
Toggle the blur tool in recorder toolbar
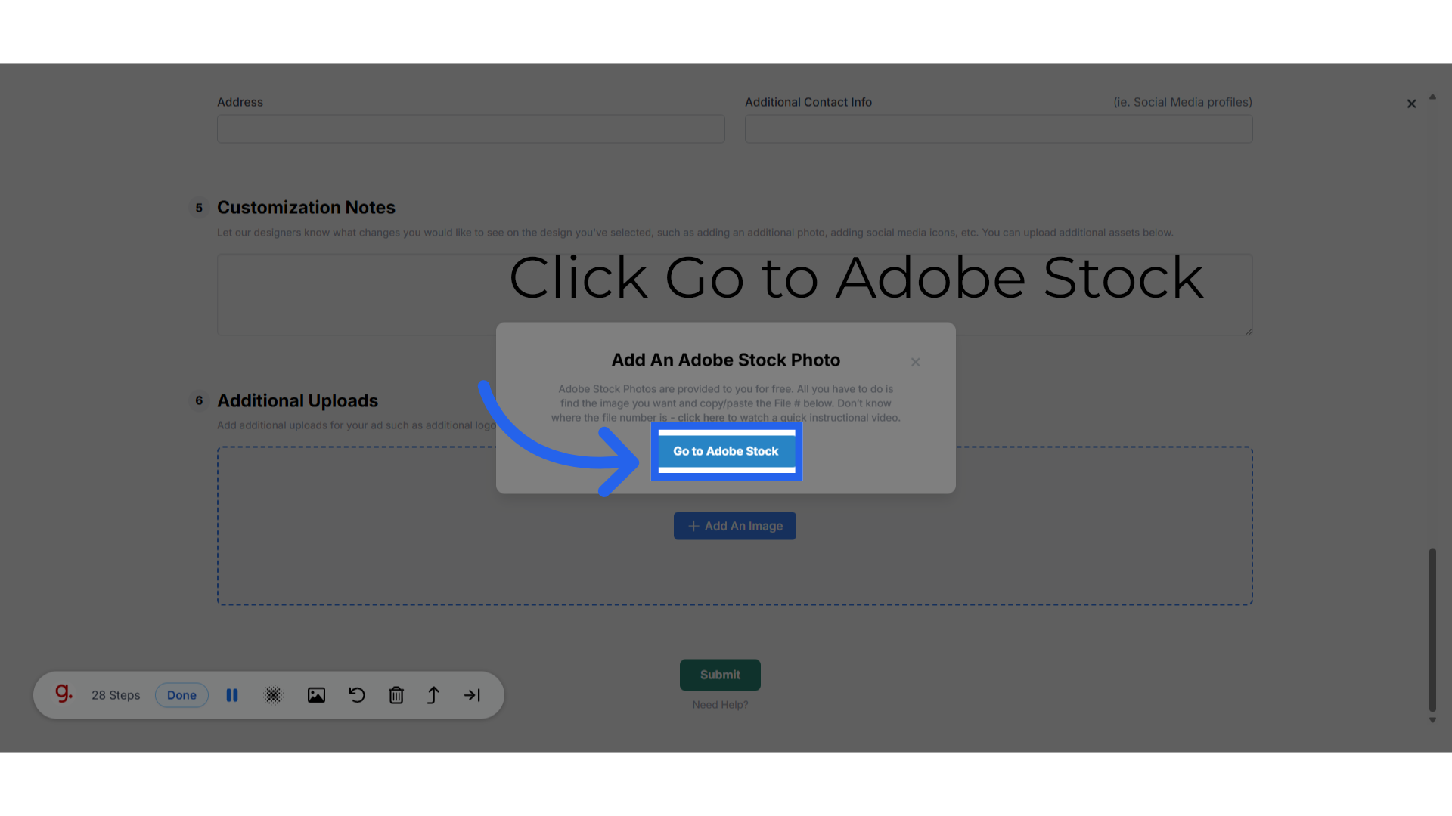(273, 695)
